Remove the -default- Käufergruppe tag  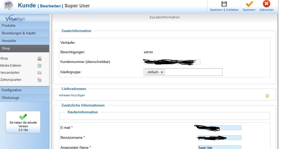[x=162, y=72]
